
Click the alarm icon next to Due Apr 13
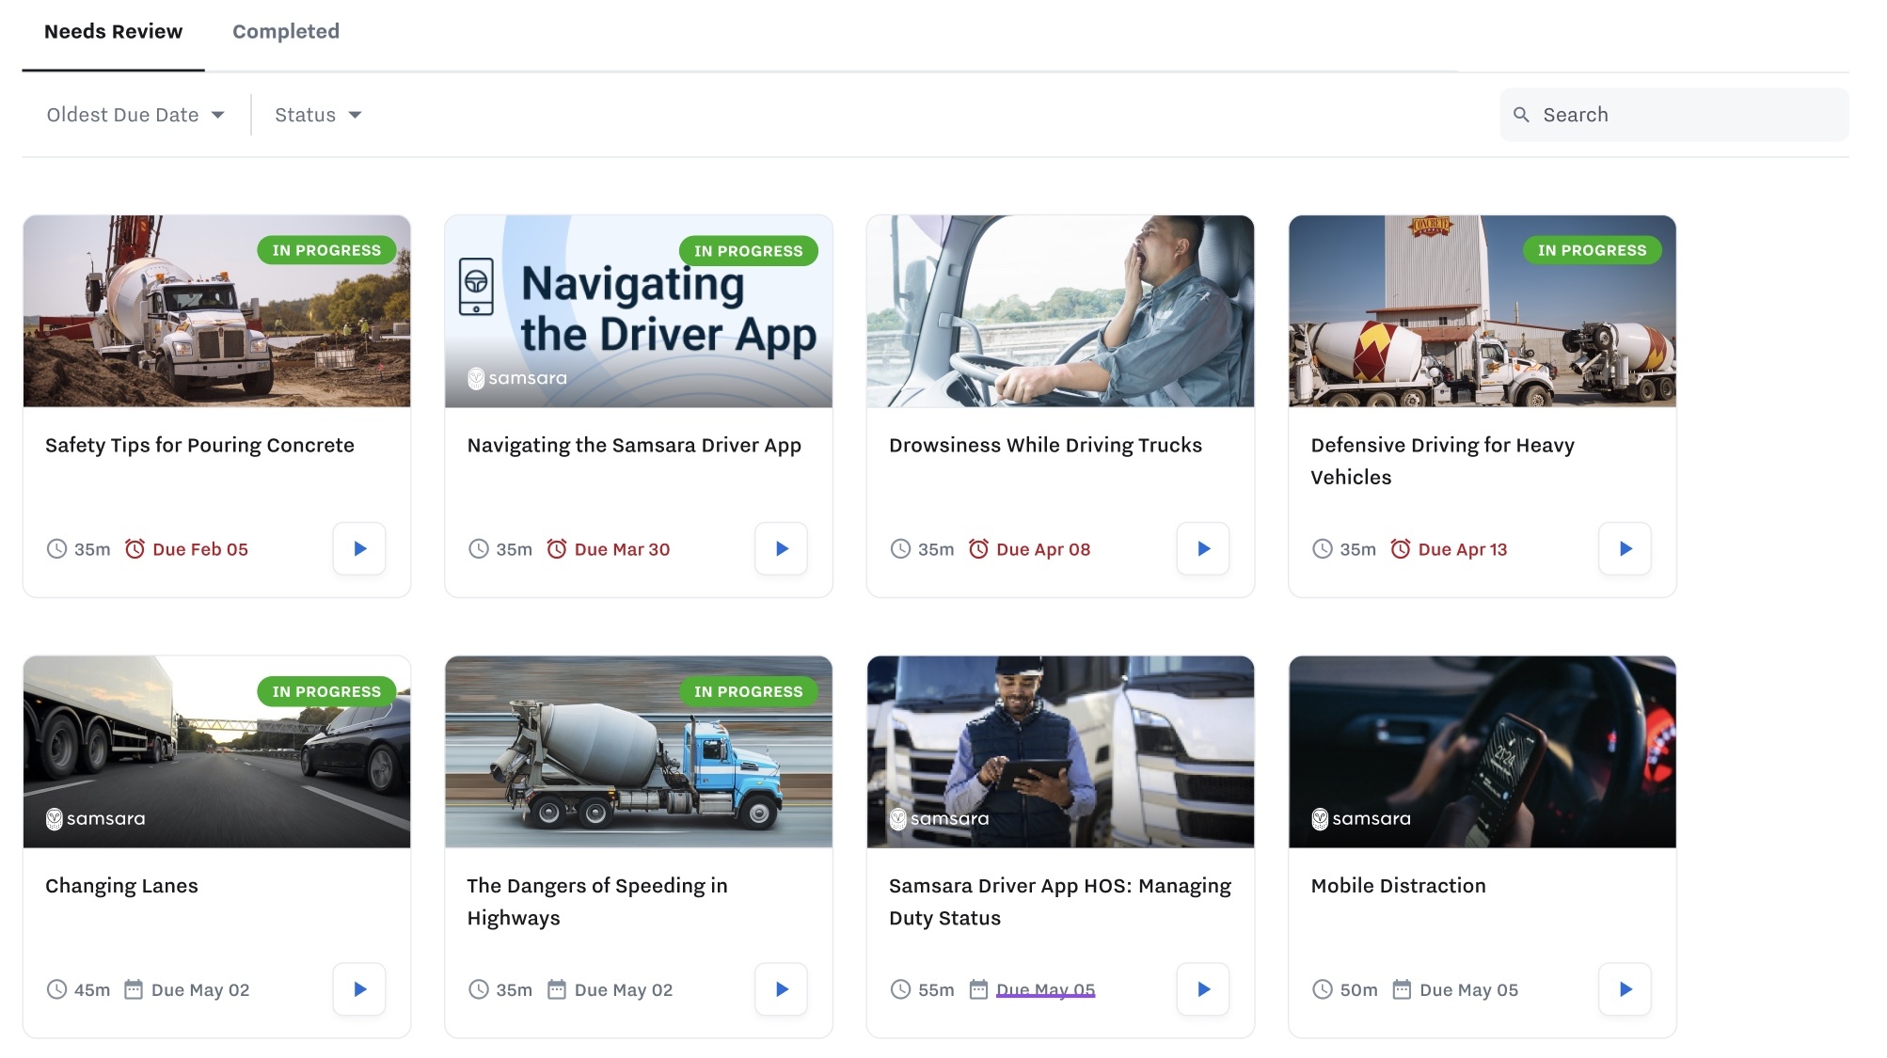pos(1401,548)
